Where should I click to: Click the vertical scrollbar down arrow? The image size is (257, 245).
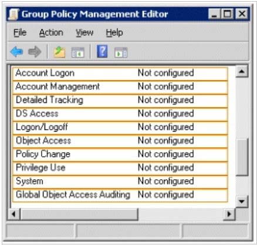pyautogui.click(x=242, y=202)
